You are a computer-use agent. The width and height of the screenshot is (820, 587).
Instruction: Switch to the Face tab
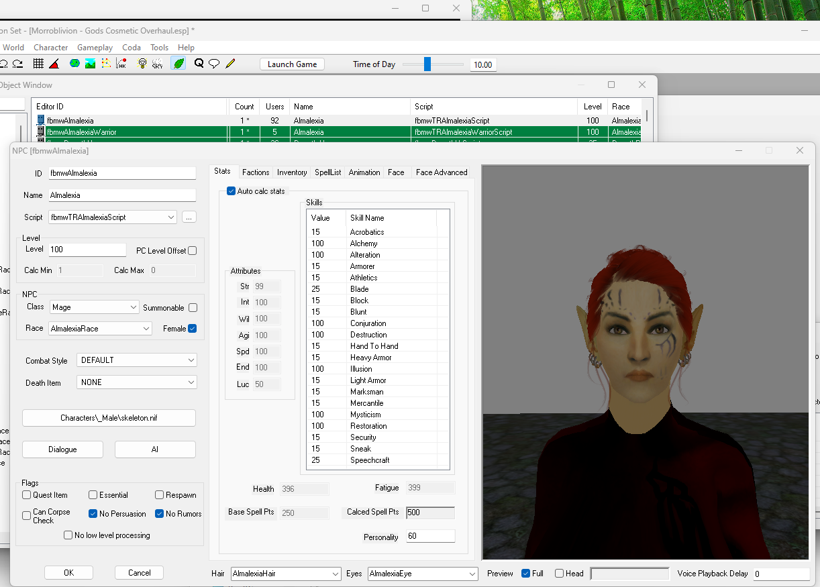396,172
